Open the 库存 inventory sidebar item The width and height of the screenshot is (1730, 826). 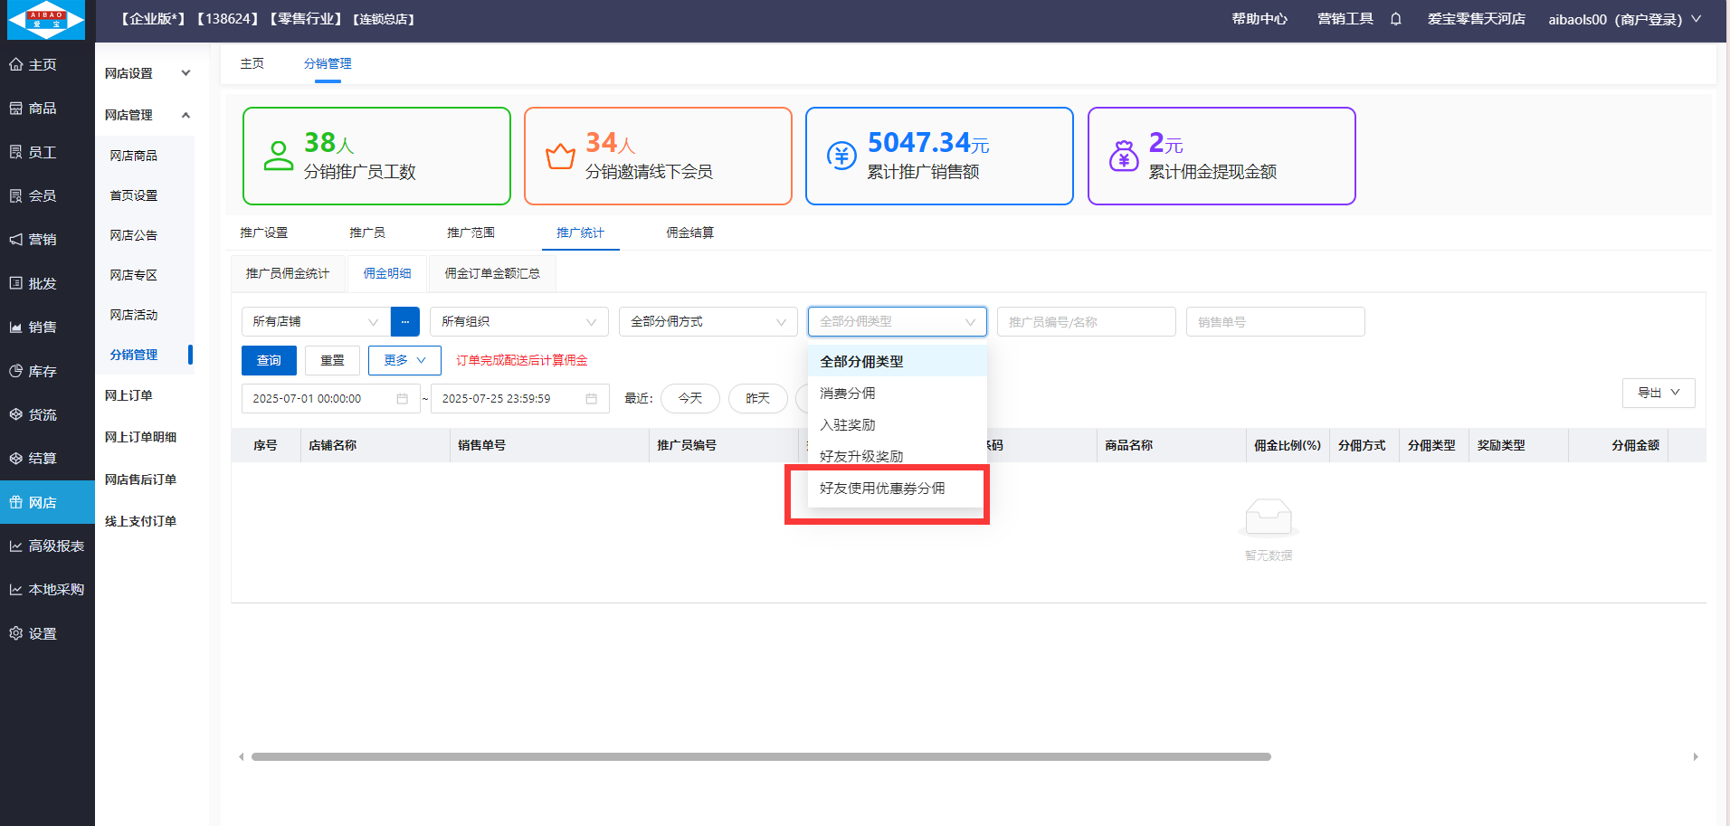coord(43,371)
